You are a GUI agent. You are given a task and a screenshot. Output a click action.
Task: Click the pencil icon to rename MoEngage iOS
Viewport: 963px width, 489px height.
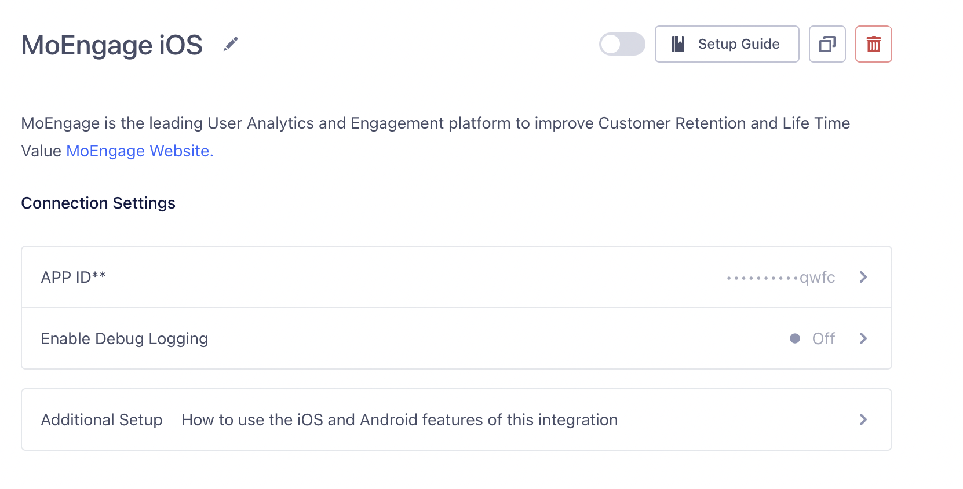click(231, 44)
